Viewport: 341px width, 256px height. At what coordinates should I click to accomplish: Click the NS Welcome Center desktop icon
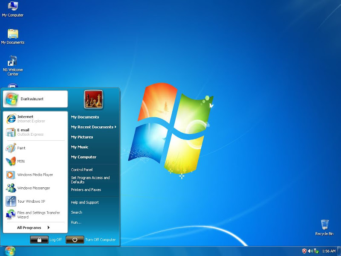click(x=13, y=65)
